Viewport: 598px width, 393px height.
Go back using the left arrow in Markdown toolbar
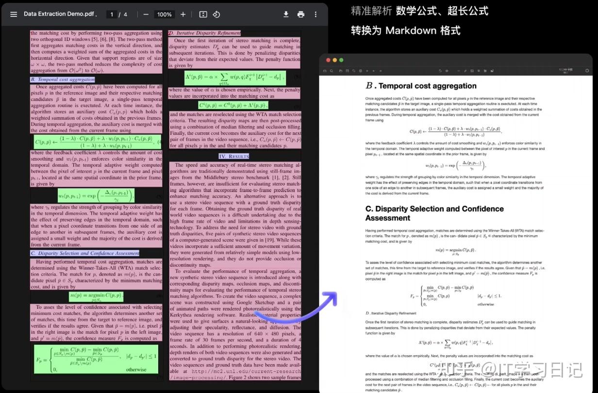click(x=374, y=71)
